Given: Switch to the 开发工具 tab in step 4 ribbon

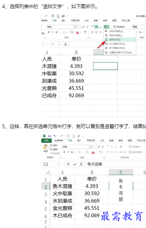Looking at the screenshot, I should [126, 20].
